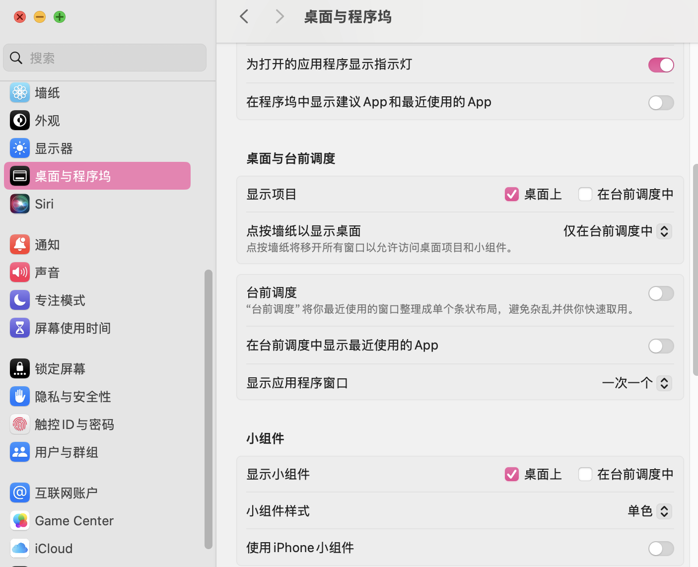Open 点按墙纸以显示桌面 dropdown
This screenshot has height=567, width=698.
[x=664, y=231]
